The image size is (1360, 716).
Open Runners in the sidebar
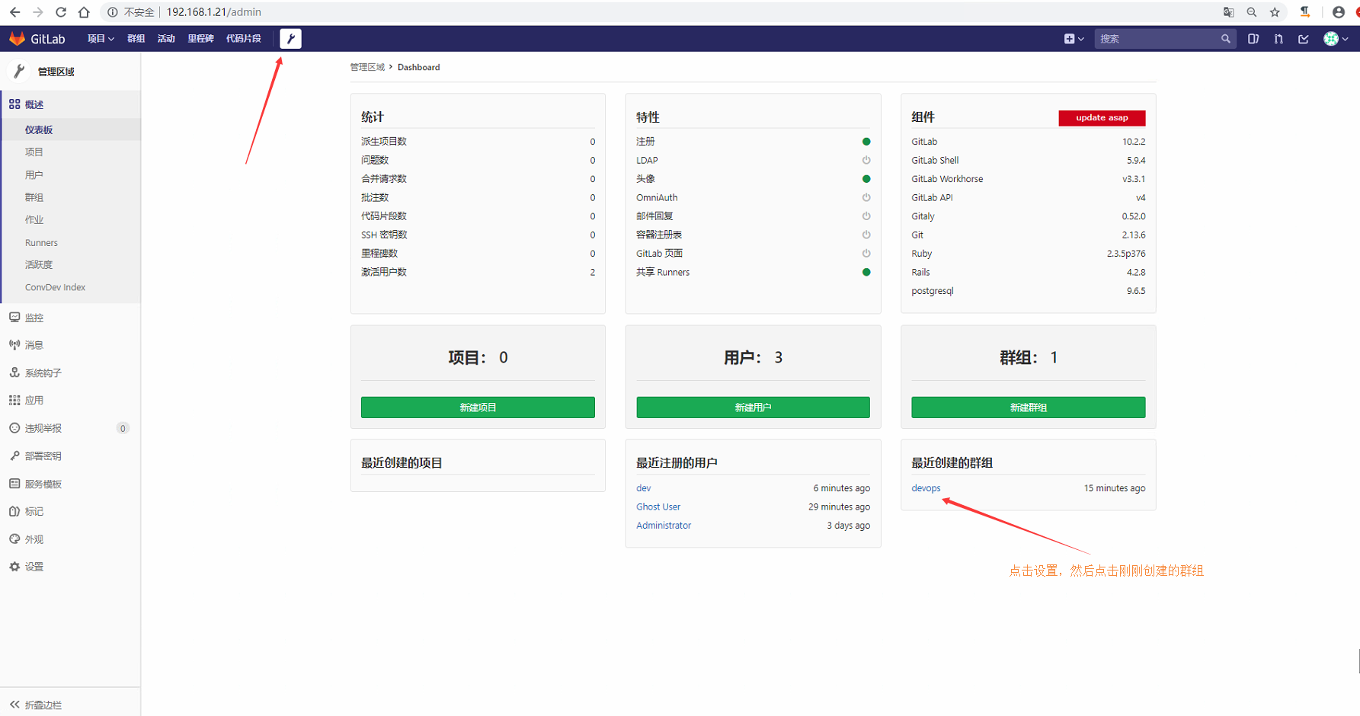point(41,242)
